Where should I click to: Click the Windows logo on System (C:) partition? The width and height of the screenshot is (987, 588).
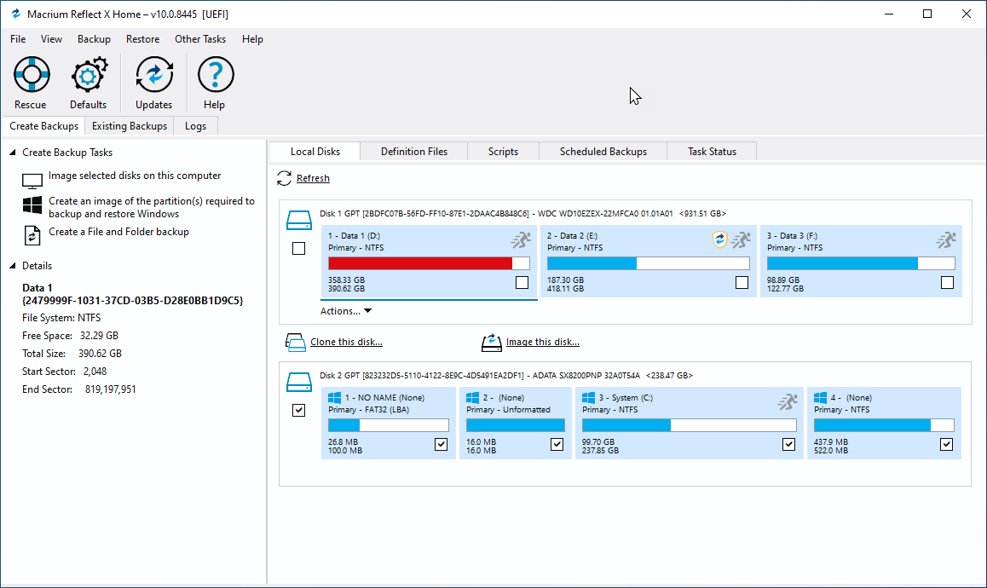589,397
